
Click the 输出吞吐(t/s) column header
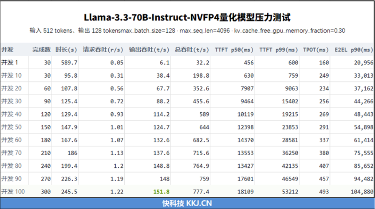pyautogui.click(x=149, y=50)
